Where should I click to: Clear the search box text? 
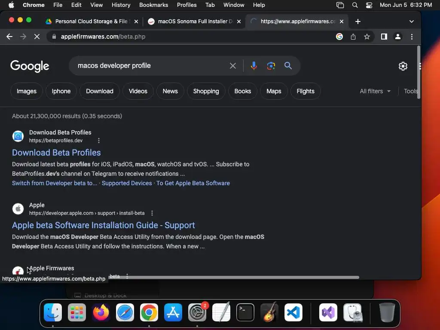coord(232,66)
